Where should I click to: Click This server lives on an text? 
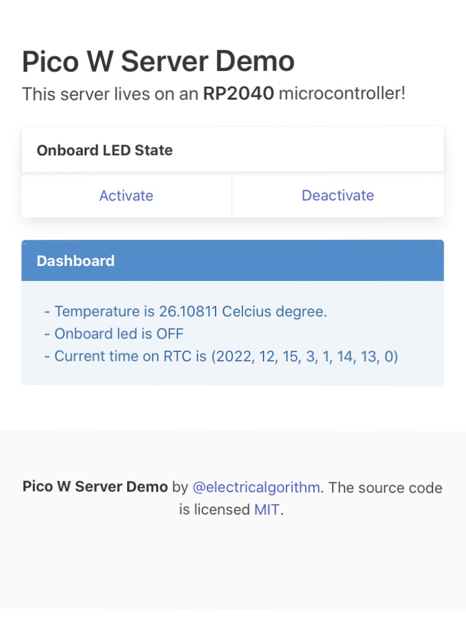pos(110,94)
